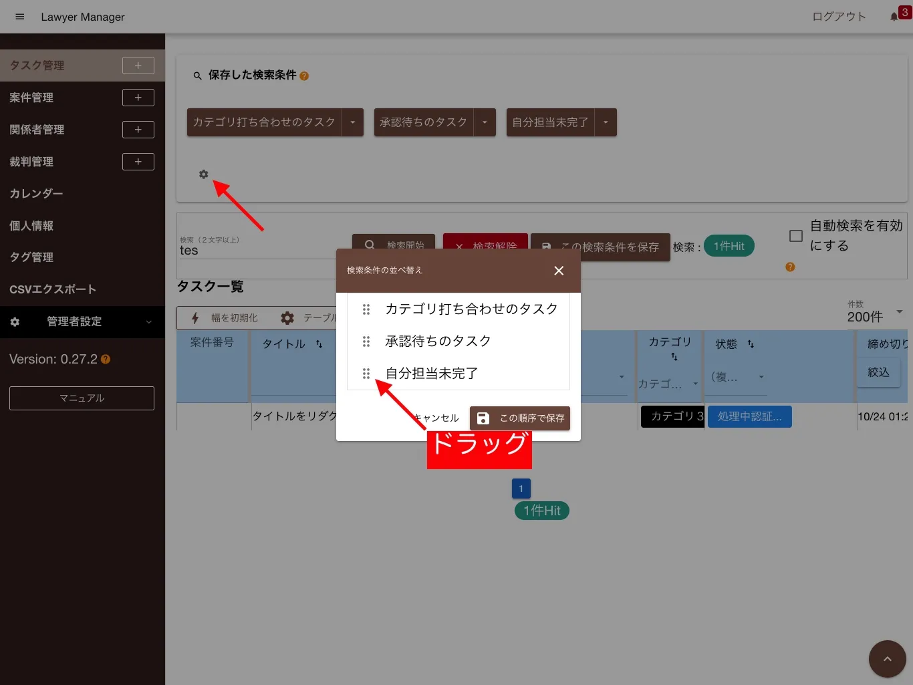Click the 幅を初期化 button
The width and height of the screenshot is (913, 685).
point(225,318)
